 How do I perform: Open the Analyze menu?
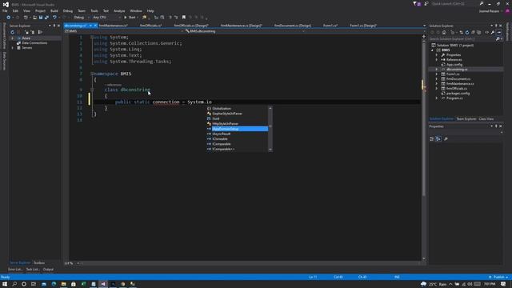[119, 10]
